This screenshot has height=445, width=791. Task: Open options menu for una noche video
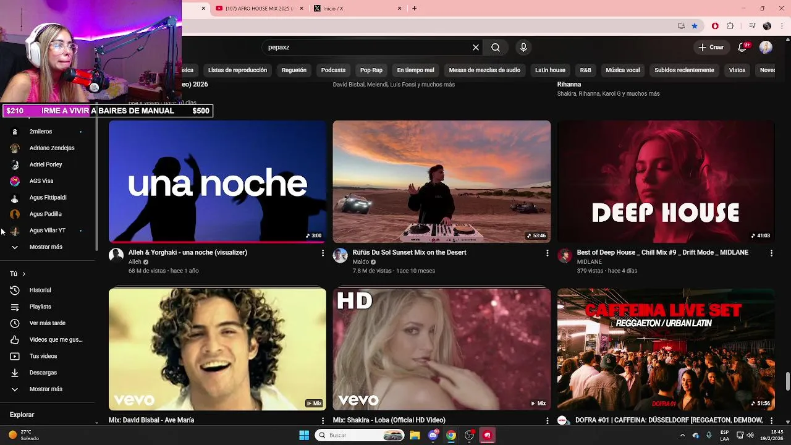[x=323, y=253]
